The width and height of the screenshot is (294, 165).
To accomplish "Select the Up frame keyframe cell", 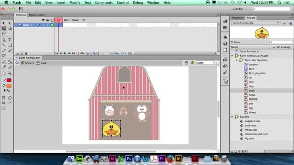I will [58, 25].
